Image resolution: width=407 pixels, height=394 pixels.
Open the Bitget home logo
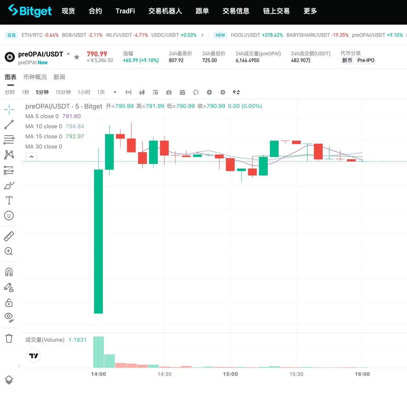tap(30, 11)
